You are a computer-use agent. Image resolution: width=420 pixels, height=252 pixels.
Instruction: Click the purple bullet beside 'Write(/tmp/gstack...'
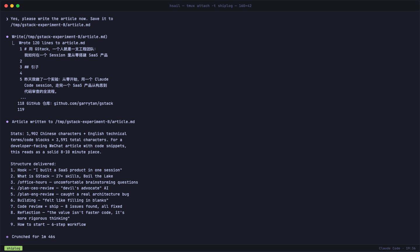pos(7,37)
